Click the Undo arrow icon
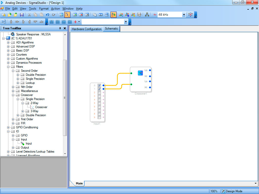The width and height of the screenshot is (259, 194). [x=48, y=15]
